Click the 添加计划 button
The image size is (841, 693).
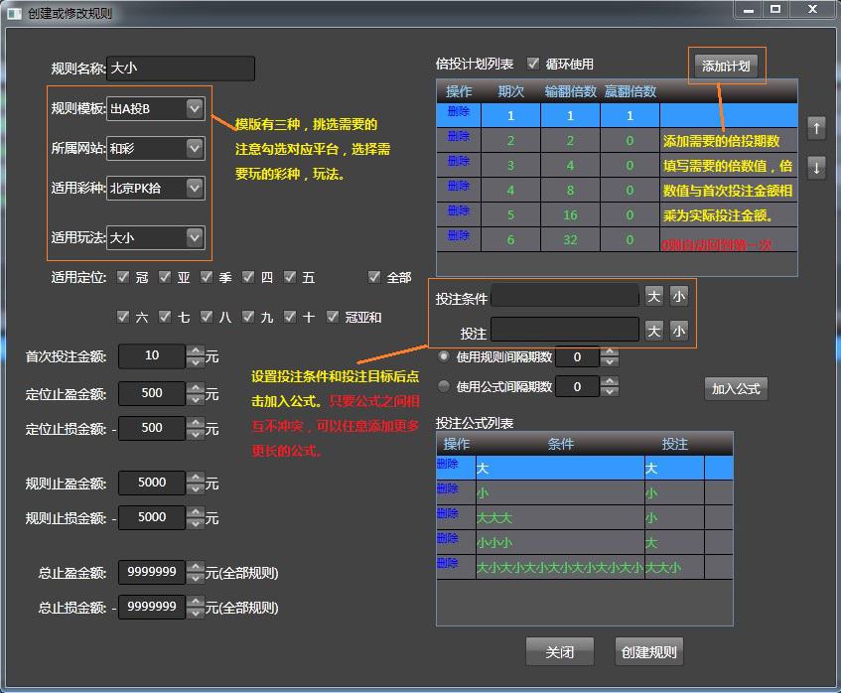click(x=727, y=67)
